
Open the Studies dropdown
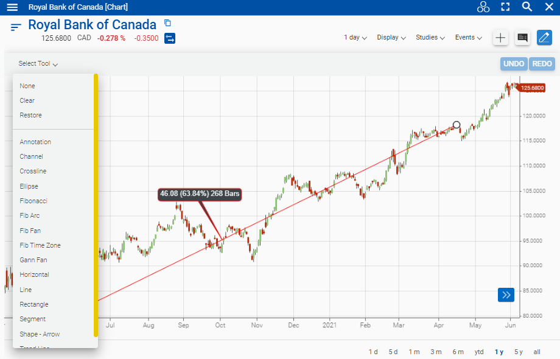point(430,38)
